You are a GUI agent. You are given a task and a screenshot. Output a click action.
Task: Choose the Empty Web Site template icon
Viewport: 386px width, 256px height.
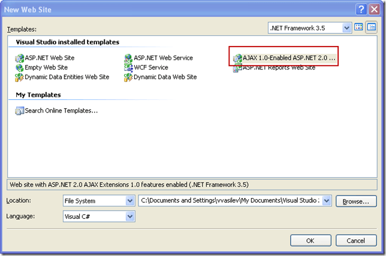point(20,68)
